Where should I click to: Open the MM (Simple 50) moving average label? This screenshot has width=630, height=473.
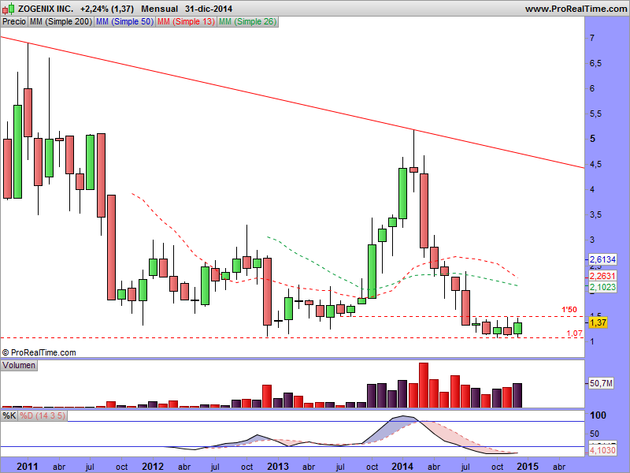(124, 22)
